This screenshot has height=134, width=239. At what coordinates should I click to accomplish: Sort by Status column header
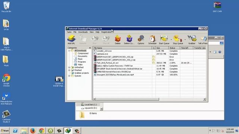[174, 48]
